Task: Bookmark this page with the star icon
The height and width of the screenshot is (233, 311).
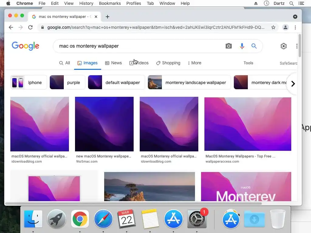Action: pyautogui.click(x=273, y=27)
